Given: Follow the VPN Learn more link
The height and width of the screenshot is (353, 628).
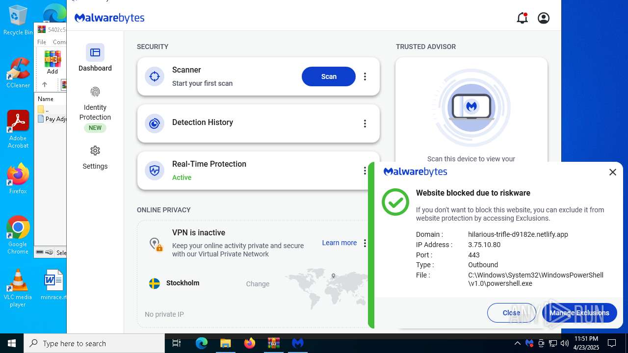Looking at the screenshot, I should click(x=340, y=243).
